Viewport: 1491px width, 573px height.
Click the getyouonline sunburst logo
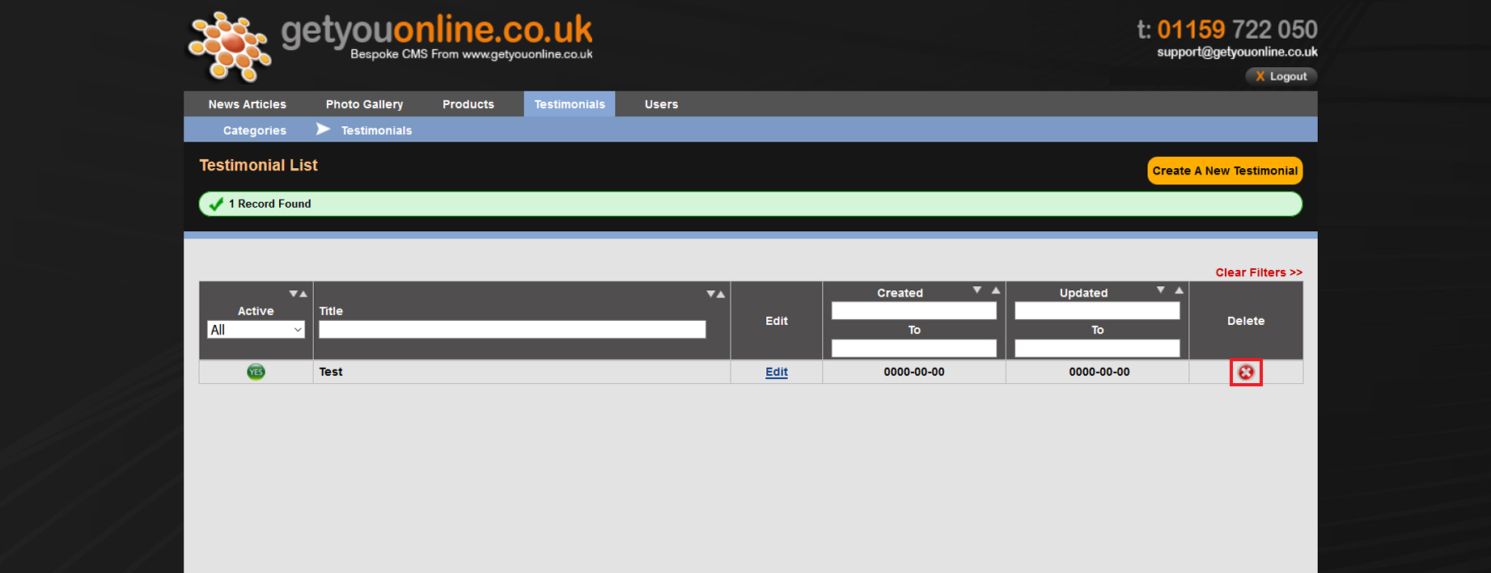click(x=229, y=46)
